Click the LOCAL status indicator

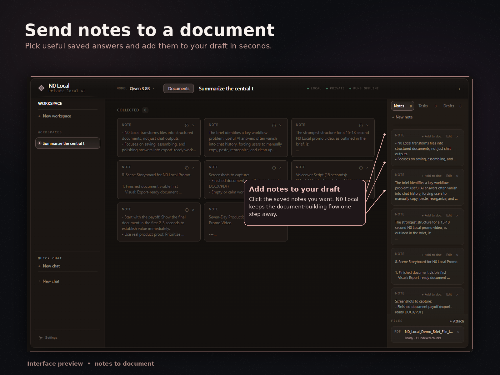(314, 88)
